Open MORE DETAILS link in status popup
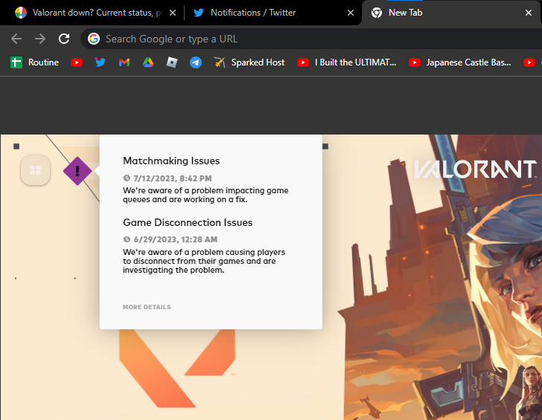The width and height of the screenshot is (542, 420). click(147, 307)
